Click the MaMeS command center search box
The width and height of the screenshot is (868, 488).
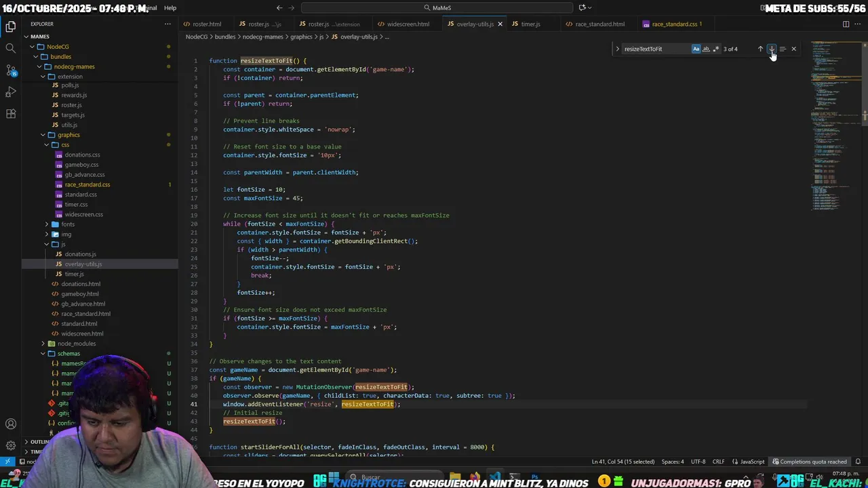click(x=436, y=7)
